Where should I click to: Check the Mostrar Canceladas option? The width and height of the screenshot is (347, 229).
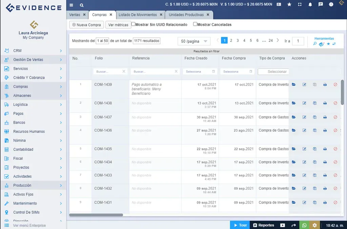195,24
